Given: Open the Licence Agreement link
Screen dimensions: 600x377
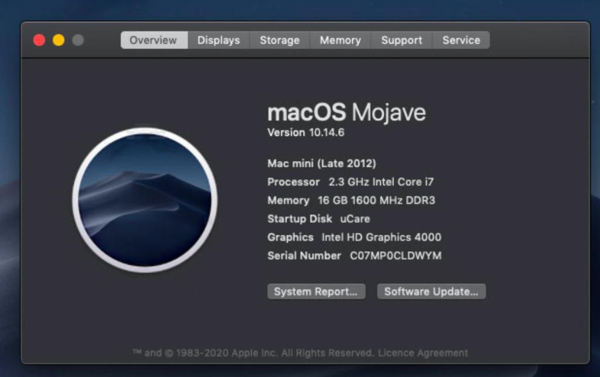Looking at the screenshot, I should click(x=423, y=353).
